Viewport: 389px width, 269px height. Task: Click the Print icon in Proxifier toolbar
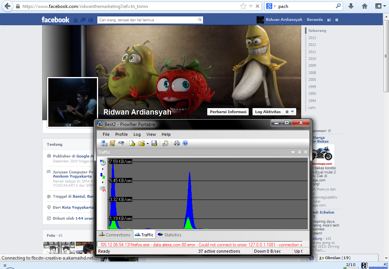point(177,143)
